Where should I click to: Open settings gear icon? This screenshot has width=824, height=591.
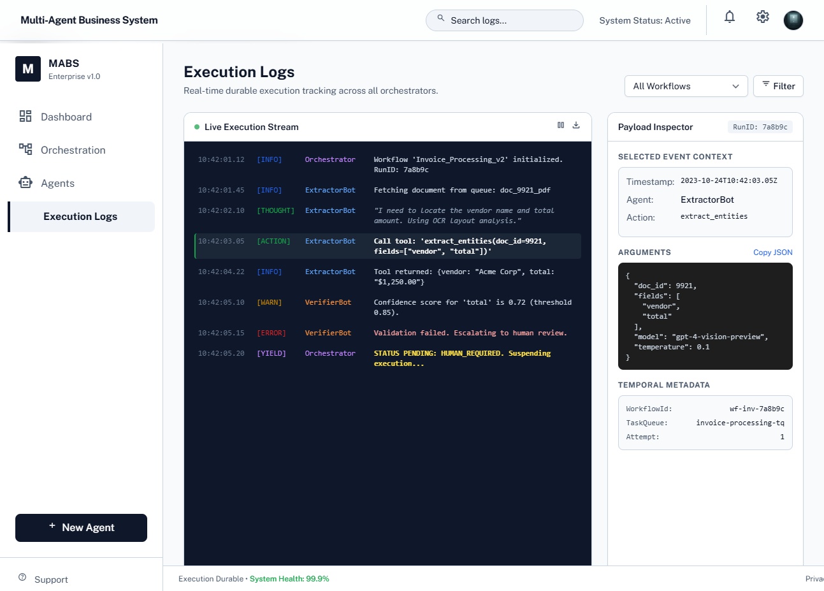[763, 17]
